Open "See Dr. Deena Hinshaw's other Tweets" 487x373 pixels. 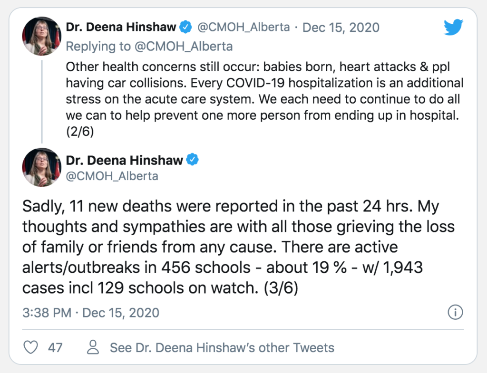(x=222, y=347)
